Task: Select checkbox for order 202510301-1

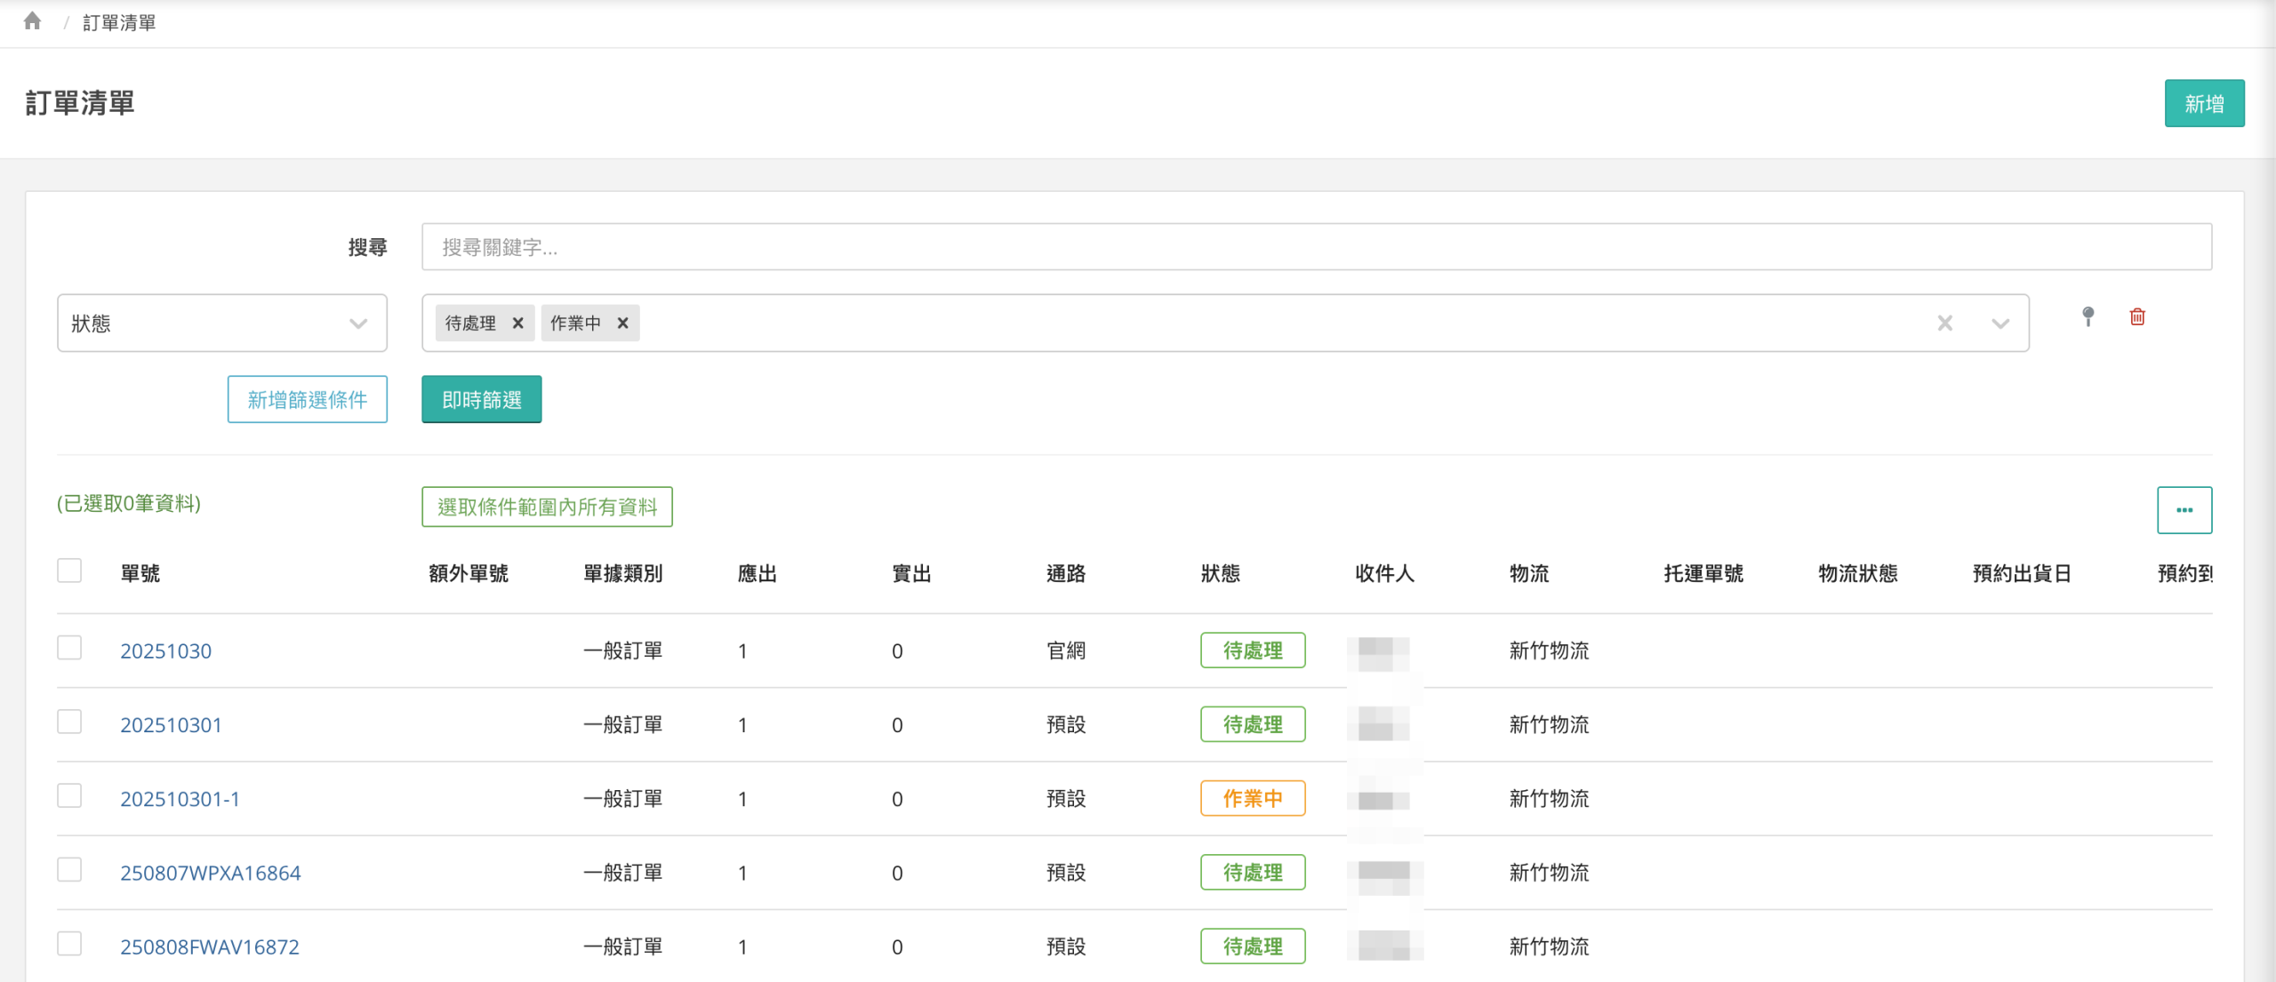Action: (69, 795)
